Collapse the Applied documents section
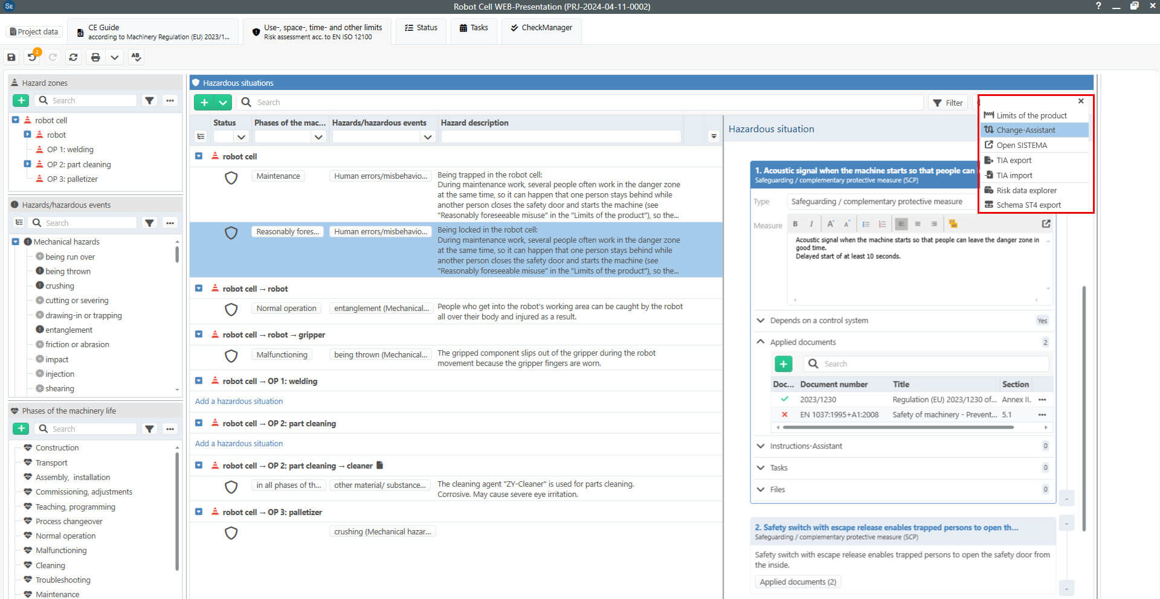 coord(760,342)
